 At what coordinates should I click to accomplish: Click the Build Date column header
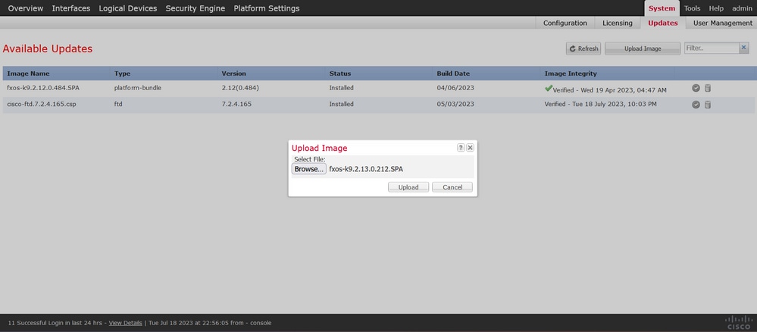click(x=453, y=74)
